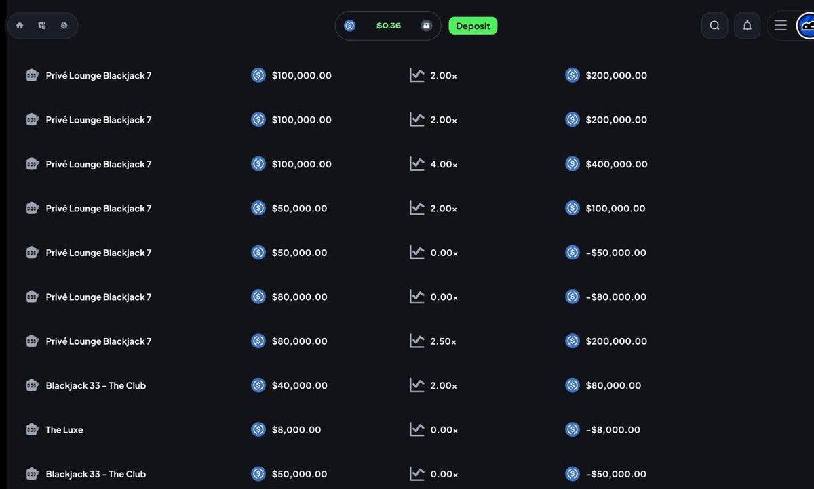Open notifications bell
The width and height of the screenshot is (814, 489).
747,26
